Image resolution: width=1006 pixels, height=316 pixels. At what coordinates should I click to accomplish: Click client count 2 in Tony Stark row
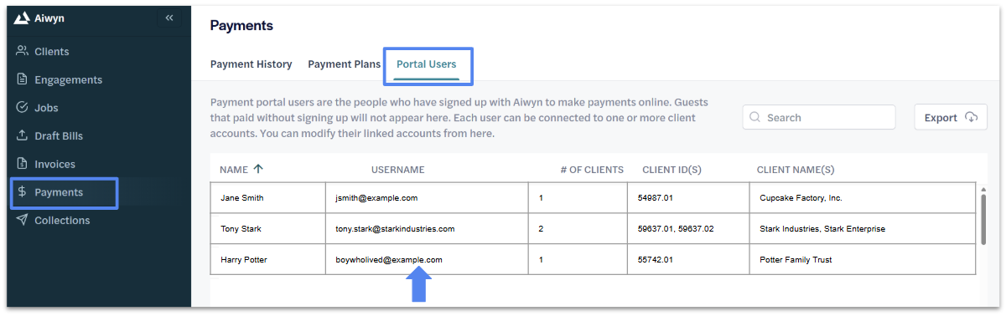(541, 229)
